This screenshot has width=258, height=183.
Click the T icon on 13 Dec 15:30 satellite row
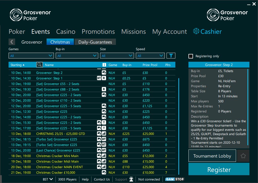pos(104,123)
